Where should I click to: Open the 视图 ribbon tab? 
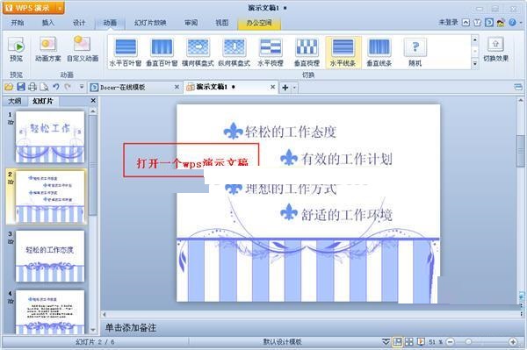(222, 23)
